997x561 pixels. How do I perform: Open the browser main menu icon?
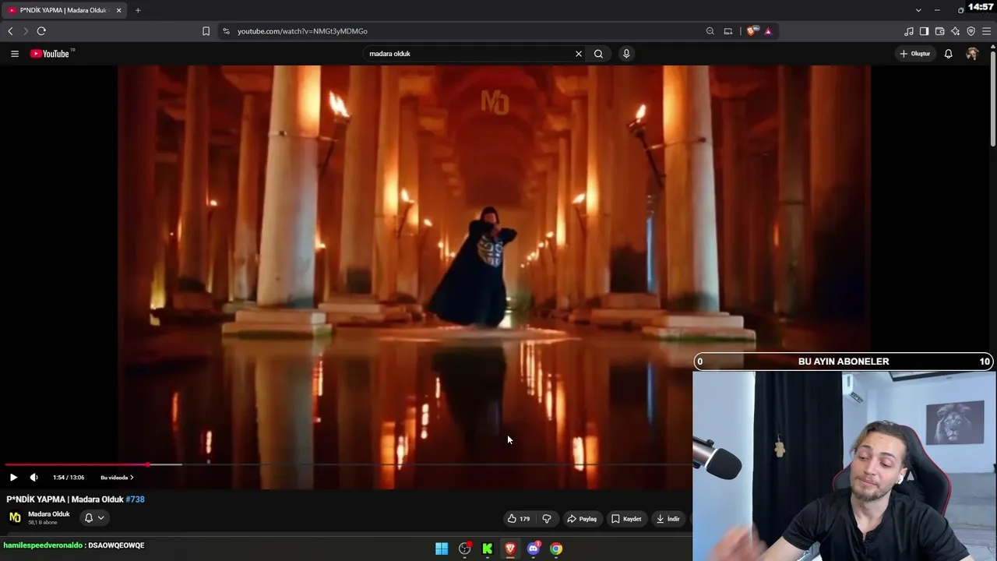(987, 31)
